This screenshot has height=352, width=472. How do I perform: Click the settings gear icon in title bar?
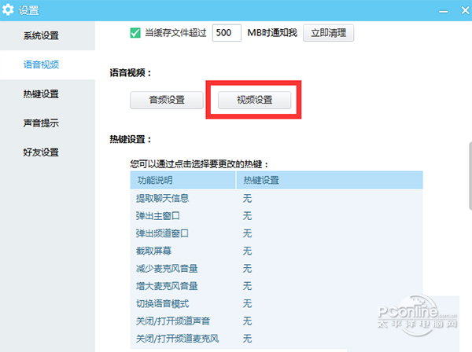point(8,9)
